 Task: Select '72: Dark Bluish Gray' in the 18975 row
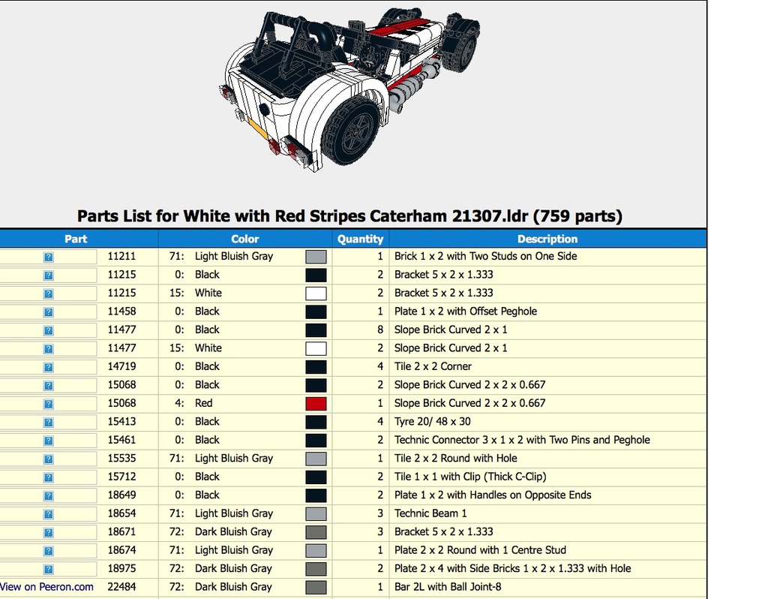[220, 569]
